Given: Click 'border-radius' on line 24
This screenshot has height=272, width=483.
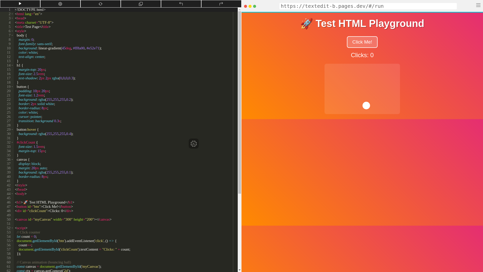Looking at the screenshot, I should click(x=29, y=108).
